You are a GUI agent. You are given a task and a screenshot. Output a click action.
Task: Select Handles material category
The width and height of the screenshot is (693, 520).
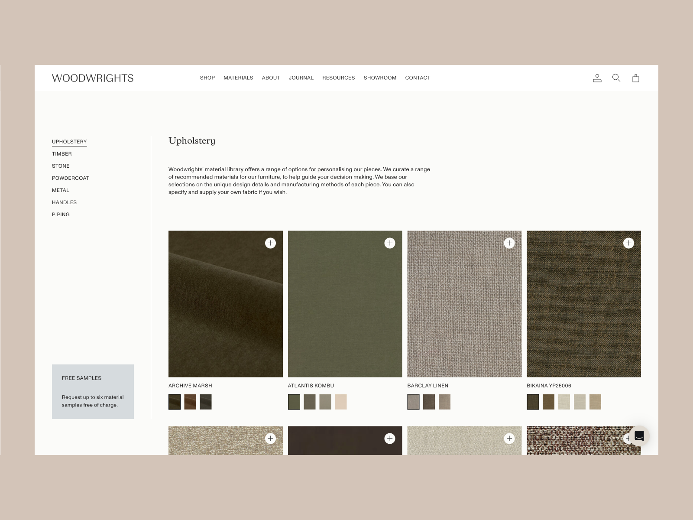pos(64,202)
